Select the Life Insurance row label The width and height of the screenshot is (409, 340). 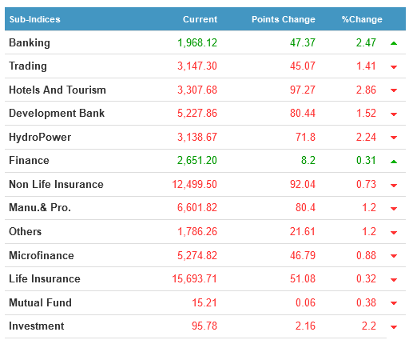tap(45, 278)
